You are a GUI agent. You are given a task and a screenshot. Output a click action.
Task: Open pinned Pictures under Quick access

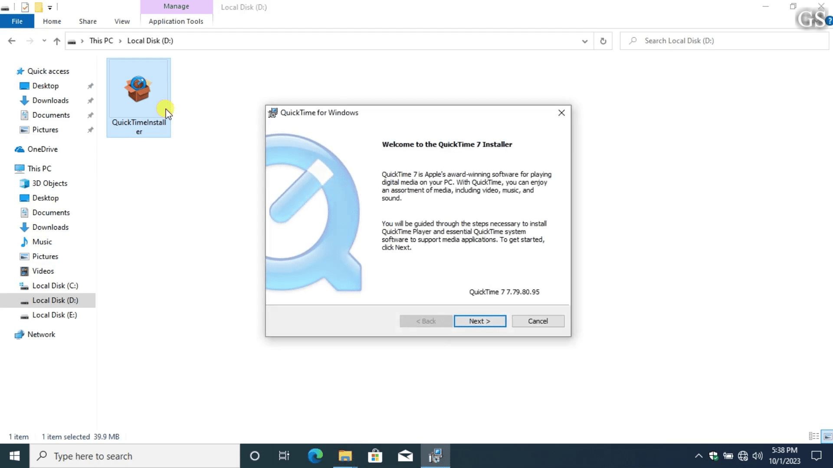click(x=45, y=130)
